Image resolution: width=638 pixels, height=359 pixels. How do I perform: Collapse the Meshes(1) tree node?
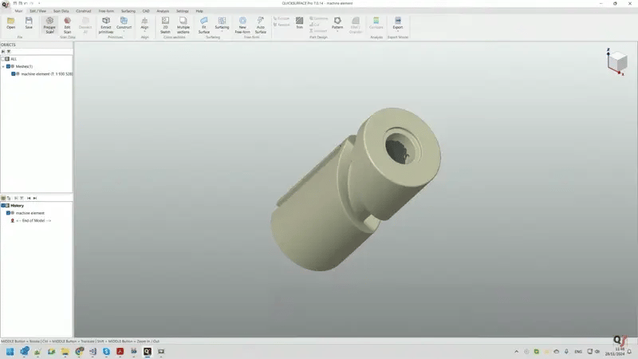click(3, 66)
